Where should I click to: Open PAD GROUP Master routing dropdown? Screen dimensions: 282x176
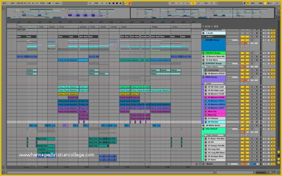coord(233,129)
